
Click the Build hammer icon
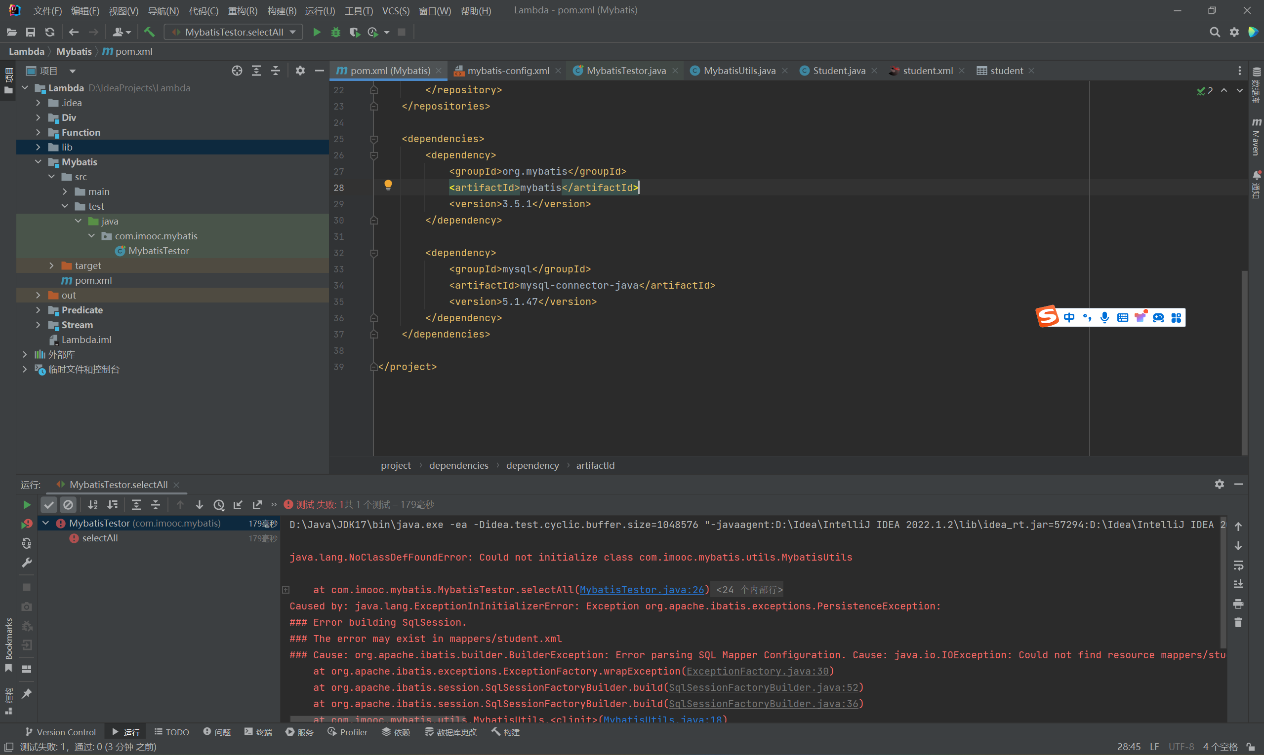149,32
